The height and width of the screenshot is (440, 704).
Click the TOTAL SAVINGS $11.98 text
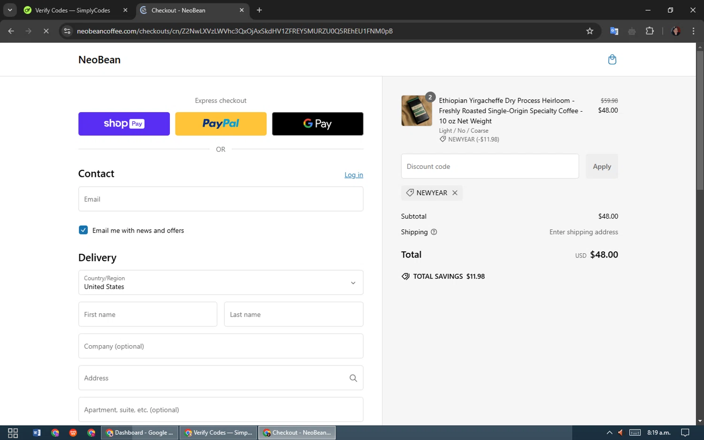(x=449, y=276)
